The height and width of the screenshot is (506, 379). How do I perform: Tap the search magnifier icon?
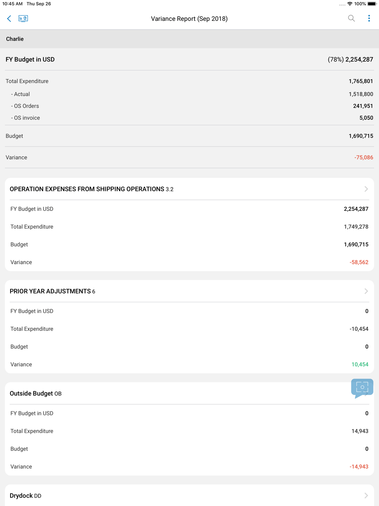point(351,18)
